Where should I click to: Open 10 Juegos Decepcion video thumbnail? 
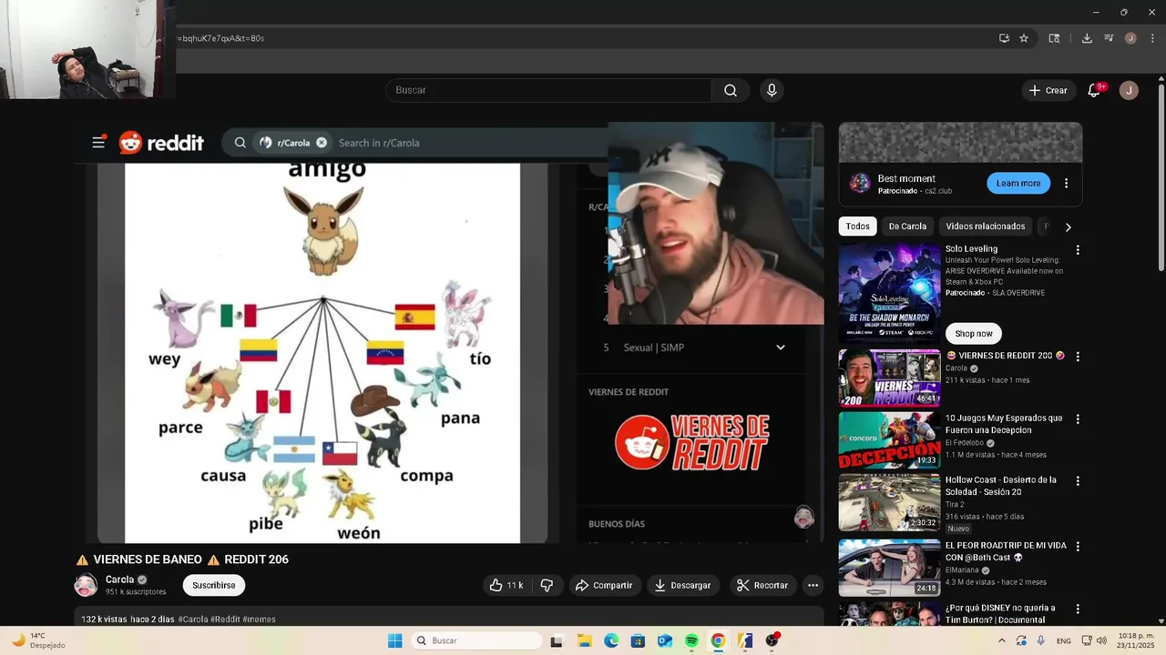pyautogui.click(x=889, y=439)
